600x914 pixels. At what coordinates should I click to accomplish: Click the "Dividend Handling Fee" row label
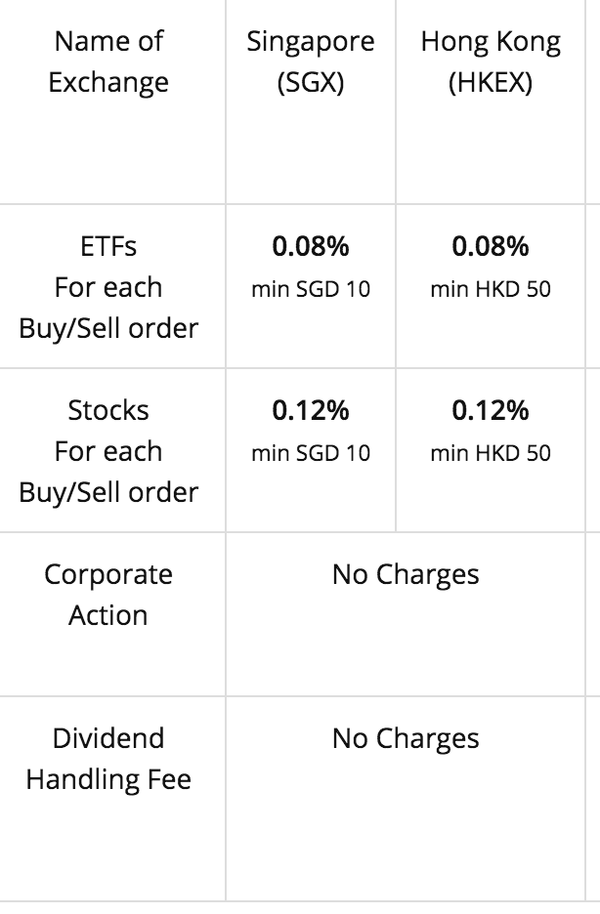pos(108,759)
